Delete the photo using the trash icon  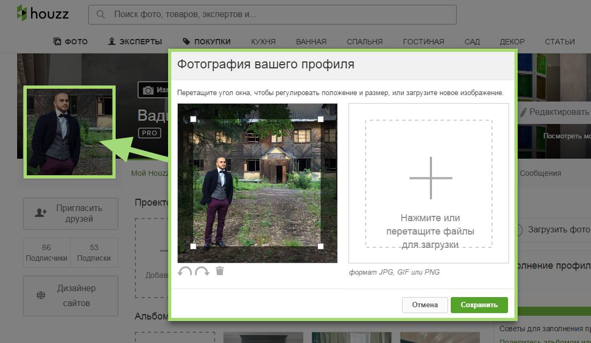218,271
